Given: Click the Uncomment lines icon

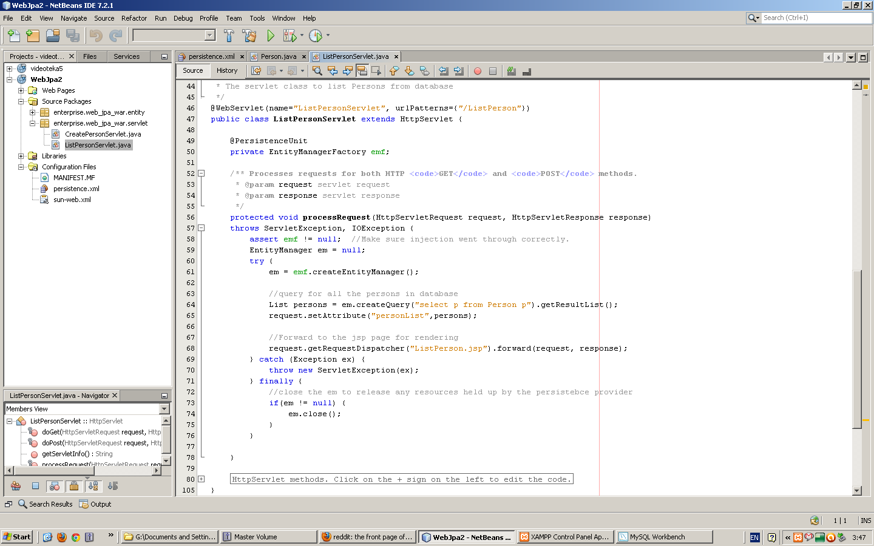Looking at the screenshot, I should coord(527,71).
